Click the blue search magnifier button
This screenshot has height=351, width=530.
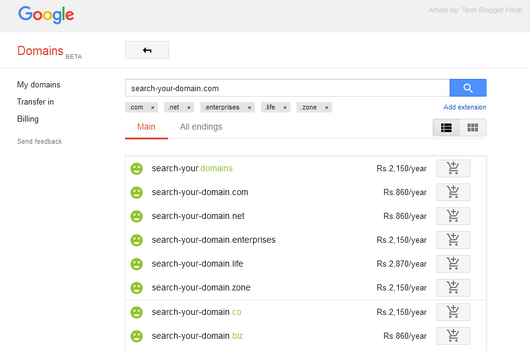tap(468, 88)
